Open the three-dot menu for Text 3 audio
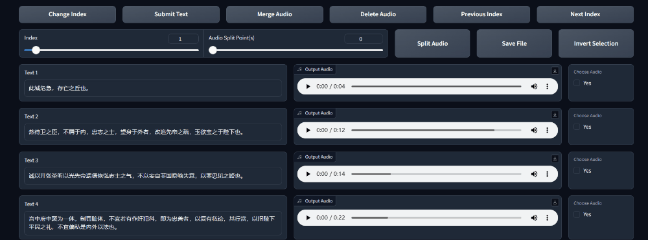The width and height of the screenshot is (648, 240). (547, 174)
